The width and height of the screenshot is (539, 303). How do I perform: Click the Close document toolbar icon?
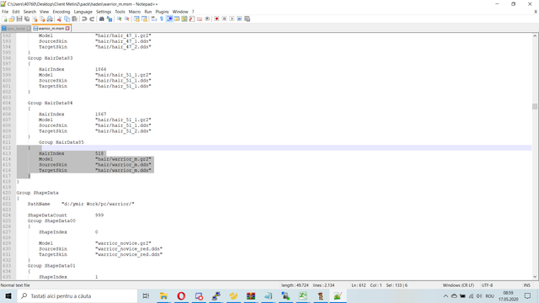pyautogui.click(x=35, y=19)
